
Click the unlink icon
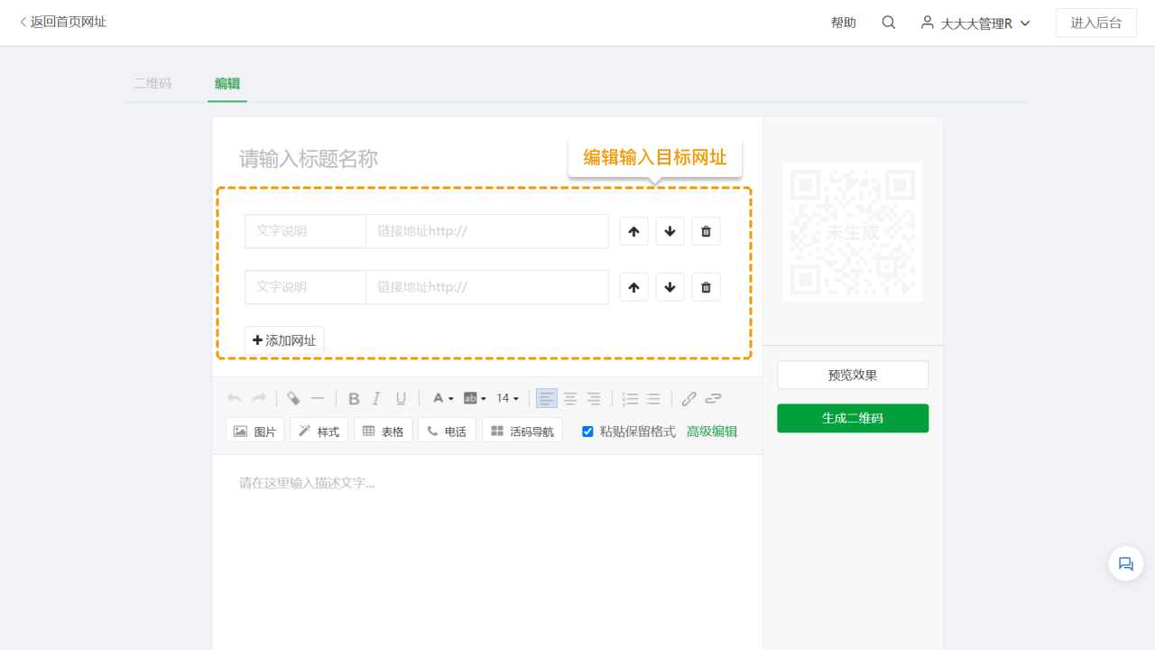coord(714,398)
